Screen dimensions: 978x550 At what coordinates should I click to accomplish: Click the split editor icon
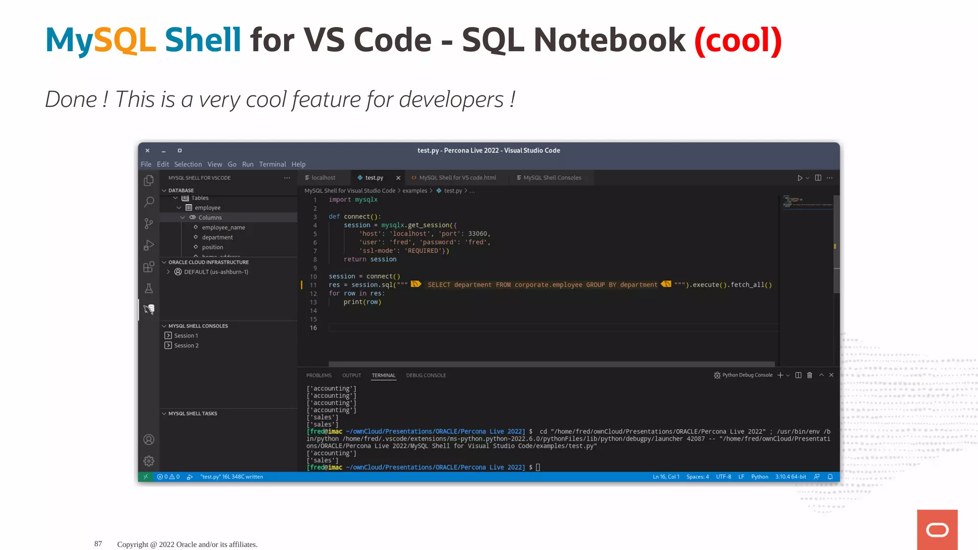tap(818, 178)
